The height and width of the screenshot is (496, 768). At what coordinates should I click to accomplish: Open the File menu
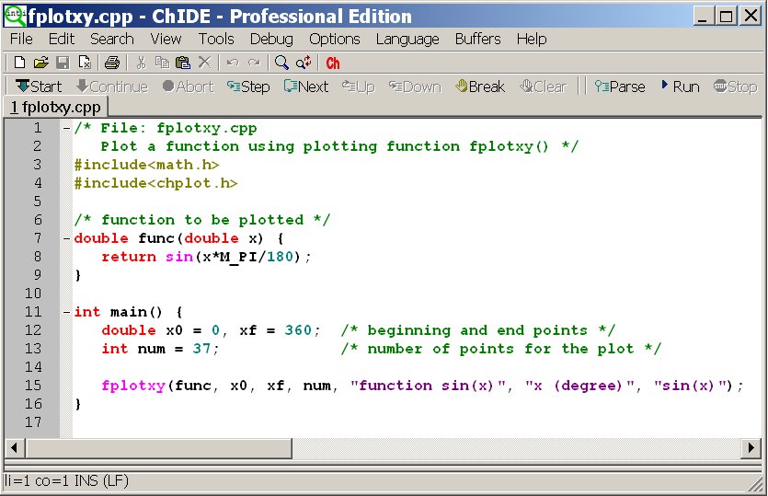tap(21, 40)
